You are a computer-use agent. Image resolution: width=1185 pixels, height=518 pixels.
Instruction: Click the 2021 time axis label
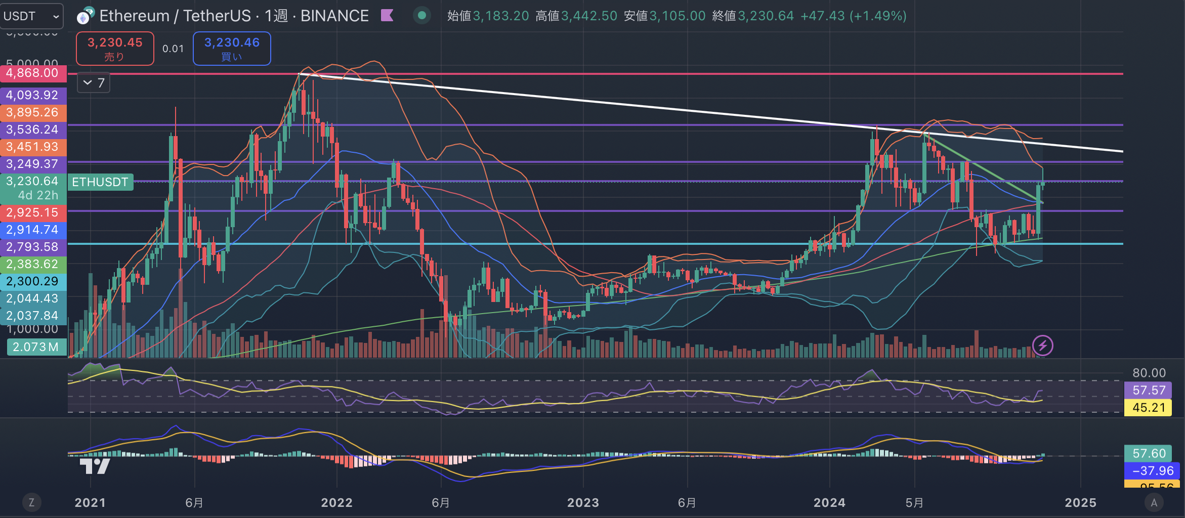(x=90, y=503)
